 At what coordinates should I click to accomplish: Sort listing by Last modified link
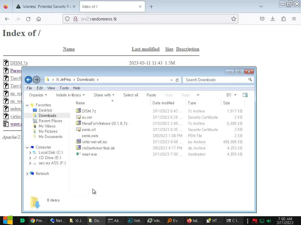pos(146,49)
